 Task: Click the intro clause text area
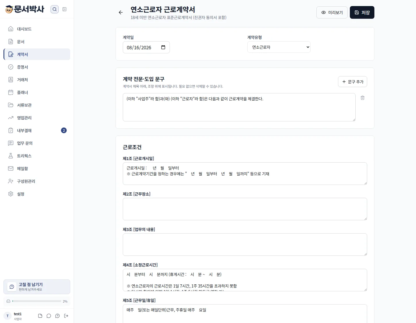coord(239,107)
